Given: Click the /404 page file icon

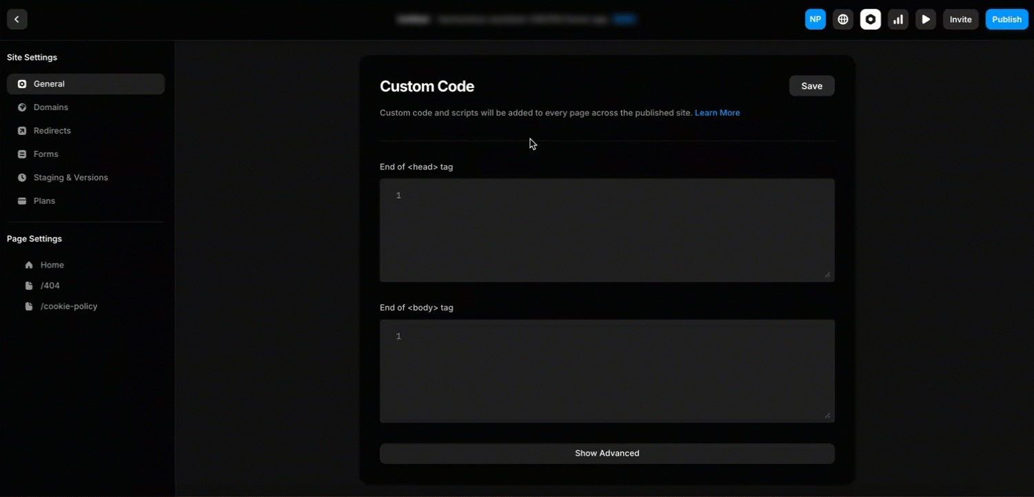Looking at the screenshot, I should click(29, 285).
